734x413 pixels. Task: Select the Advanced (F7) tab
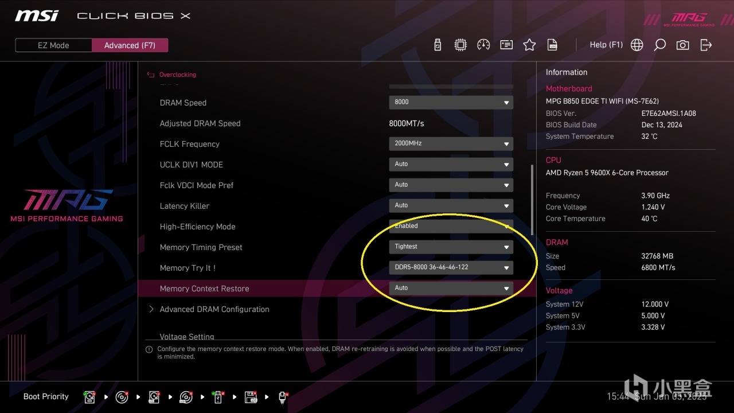(130, 45)
